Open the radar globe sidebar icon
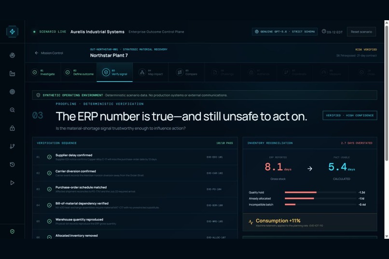 pos(12,55)
